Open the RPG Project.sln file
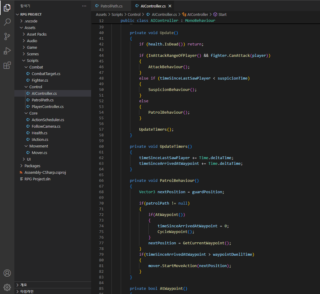The image size is (320, 294). pyautogui.click(x=37, y=179)
